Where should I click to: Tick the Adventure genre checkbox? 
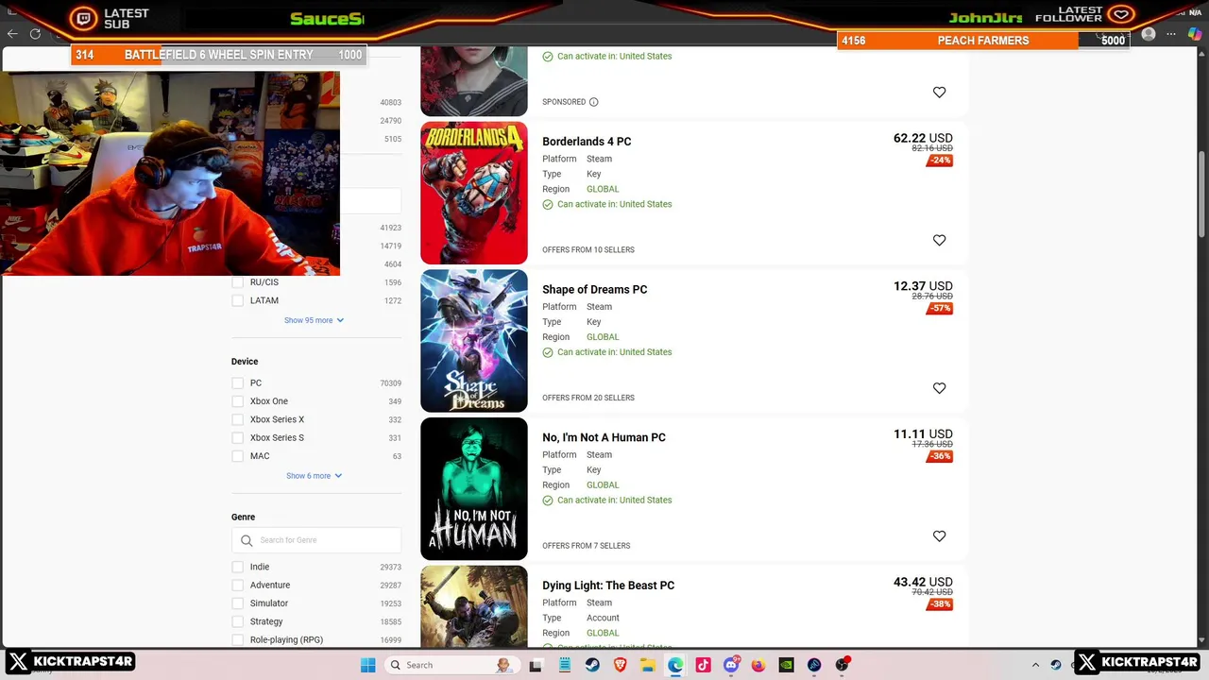click(237, 585)
